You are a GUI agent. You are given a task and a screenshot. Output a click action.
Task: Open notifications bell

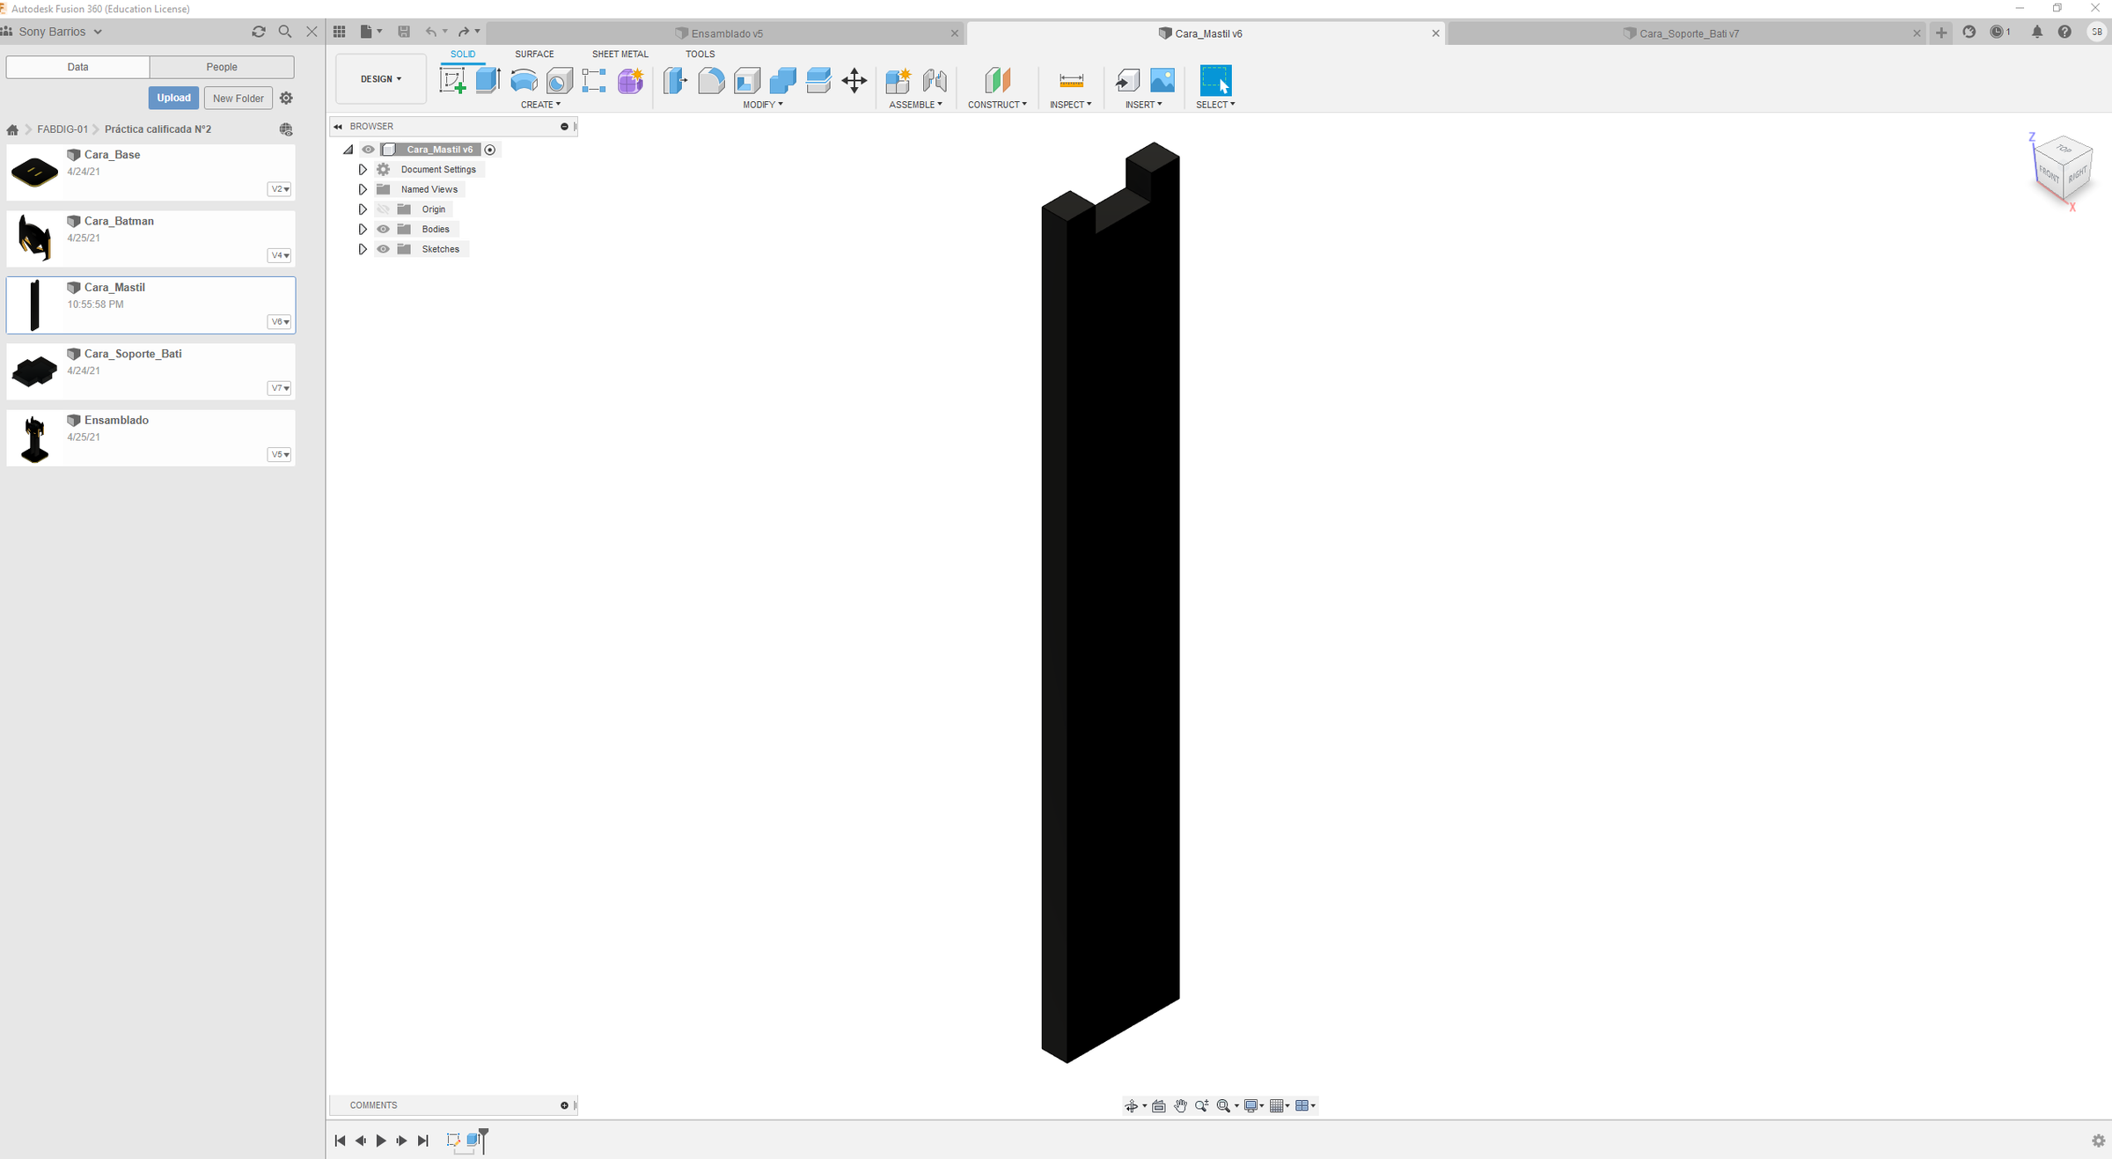2037,32
